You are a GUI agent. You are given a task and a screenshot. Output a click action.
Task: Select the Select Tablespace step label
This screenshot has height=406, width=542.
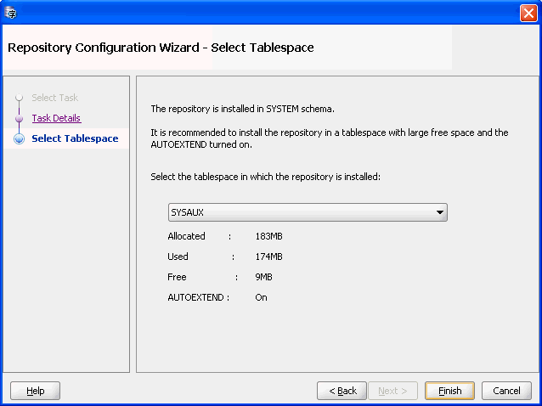[x=75, y=138]
